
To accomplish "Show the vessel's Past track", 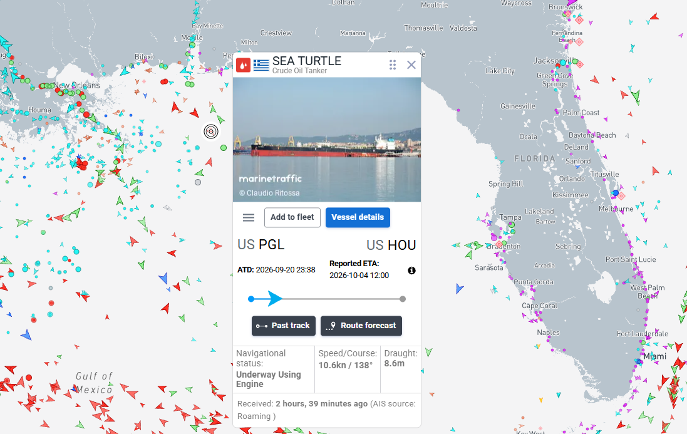I will (284, 326).
